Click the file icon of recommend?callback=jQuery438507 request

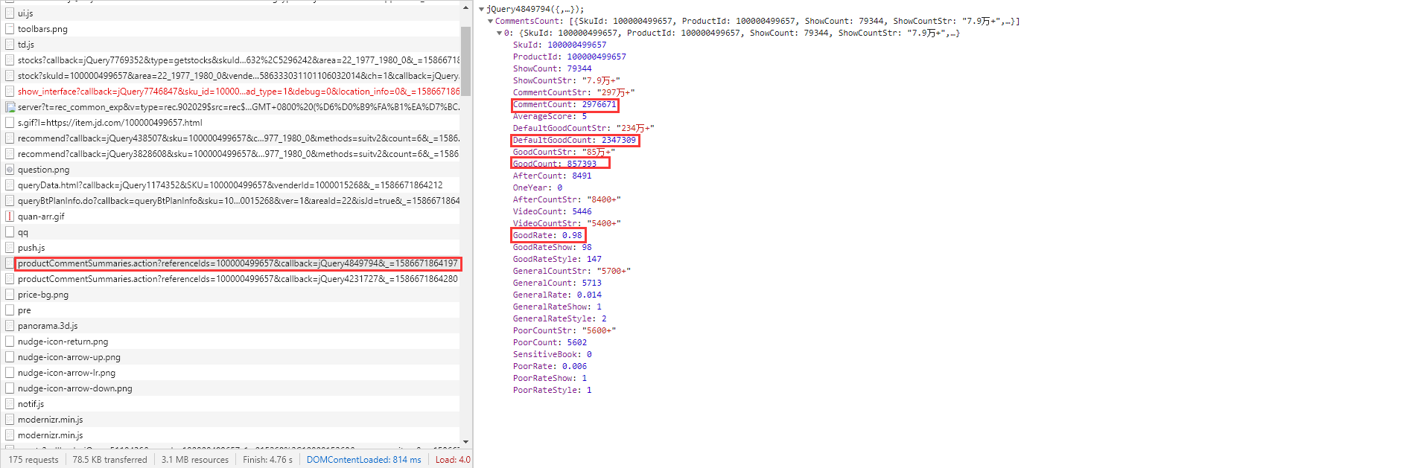point(10,138)
